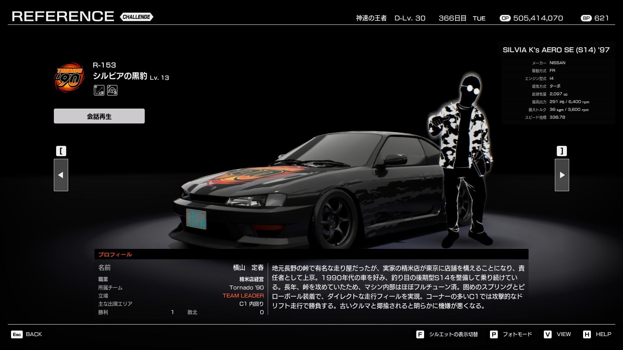Open HELP with the H icon

click(587, 334)
